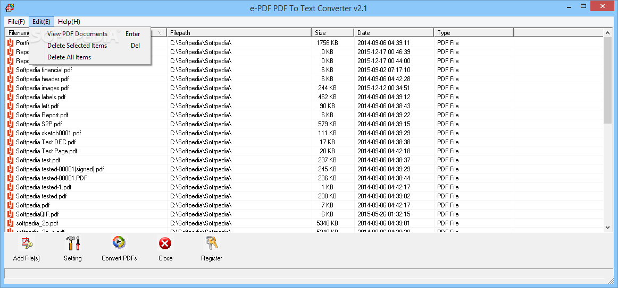Click PDF icon beside SoftpediaQIF.pdf
Screen dimensions: 618x288
coord(10,214)
